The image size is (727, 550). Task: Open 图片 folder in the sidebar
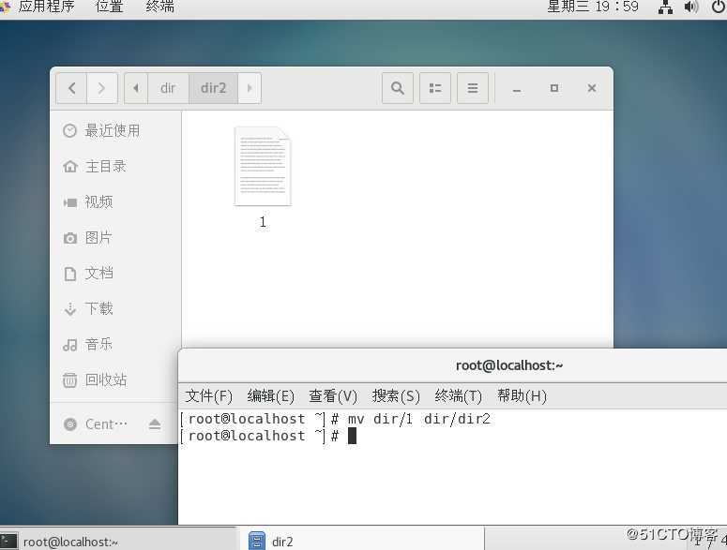pos(115,238)
